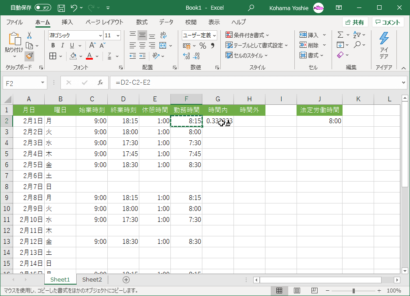This screenshot has height=296, width=410.
Task: Add a new sheet with plus button
Action: click(126, 280)
